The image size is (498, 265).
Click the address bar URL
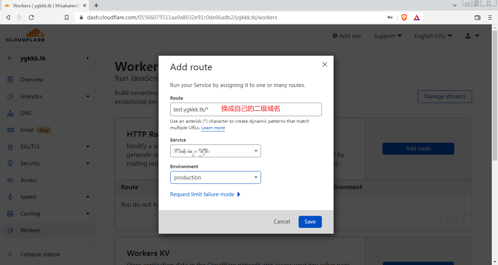point(182,17)
